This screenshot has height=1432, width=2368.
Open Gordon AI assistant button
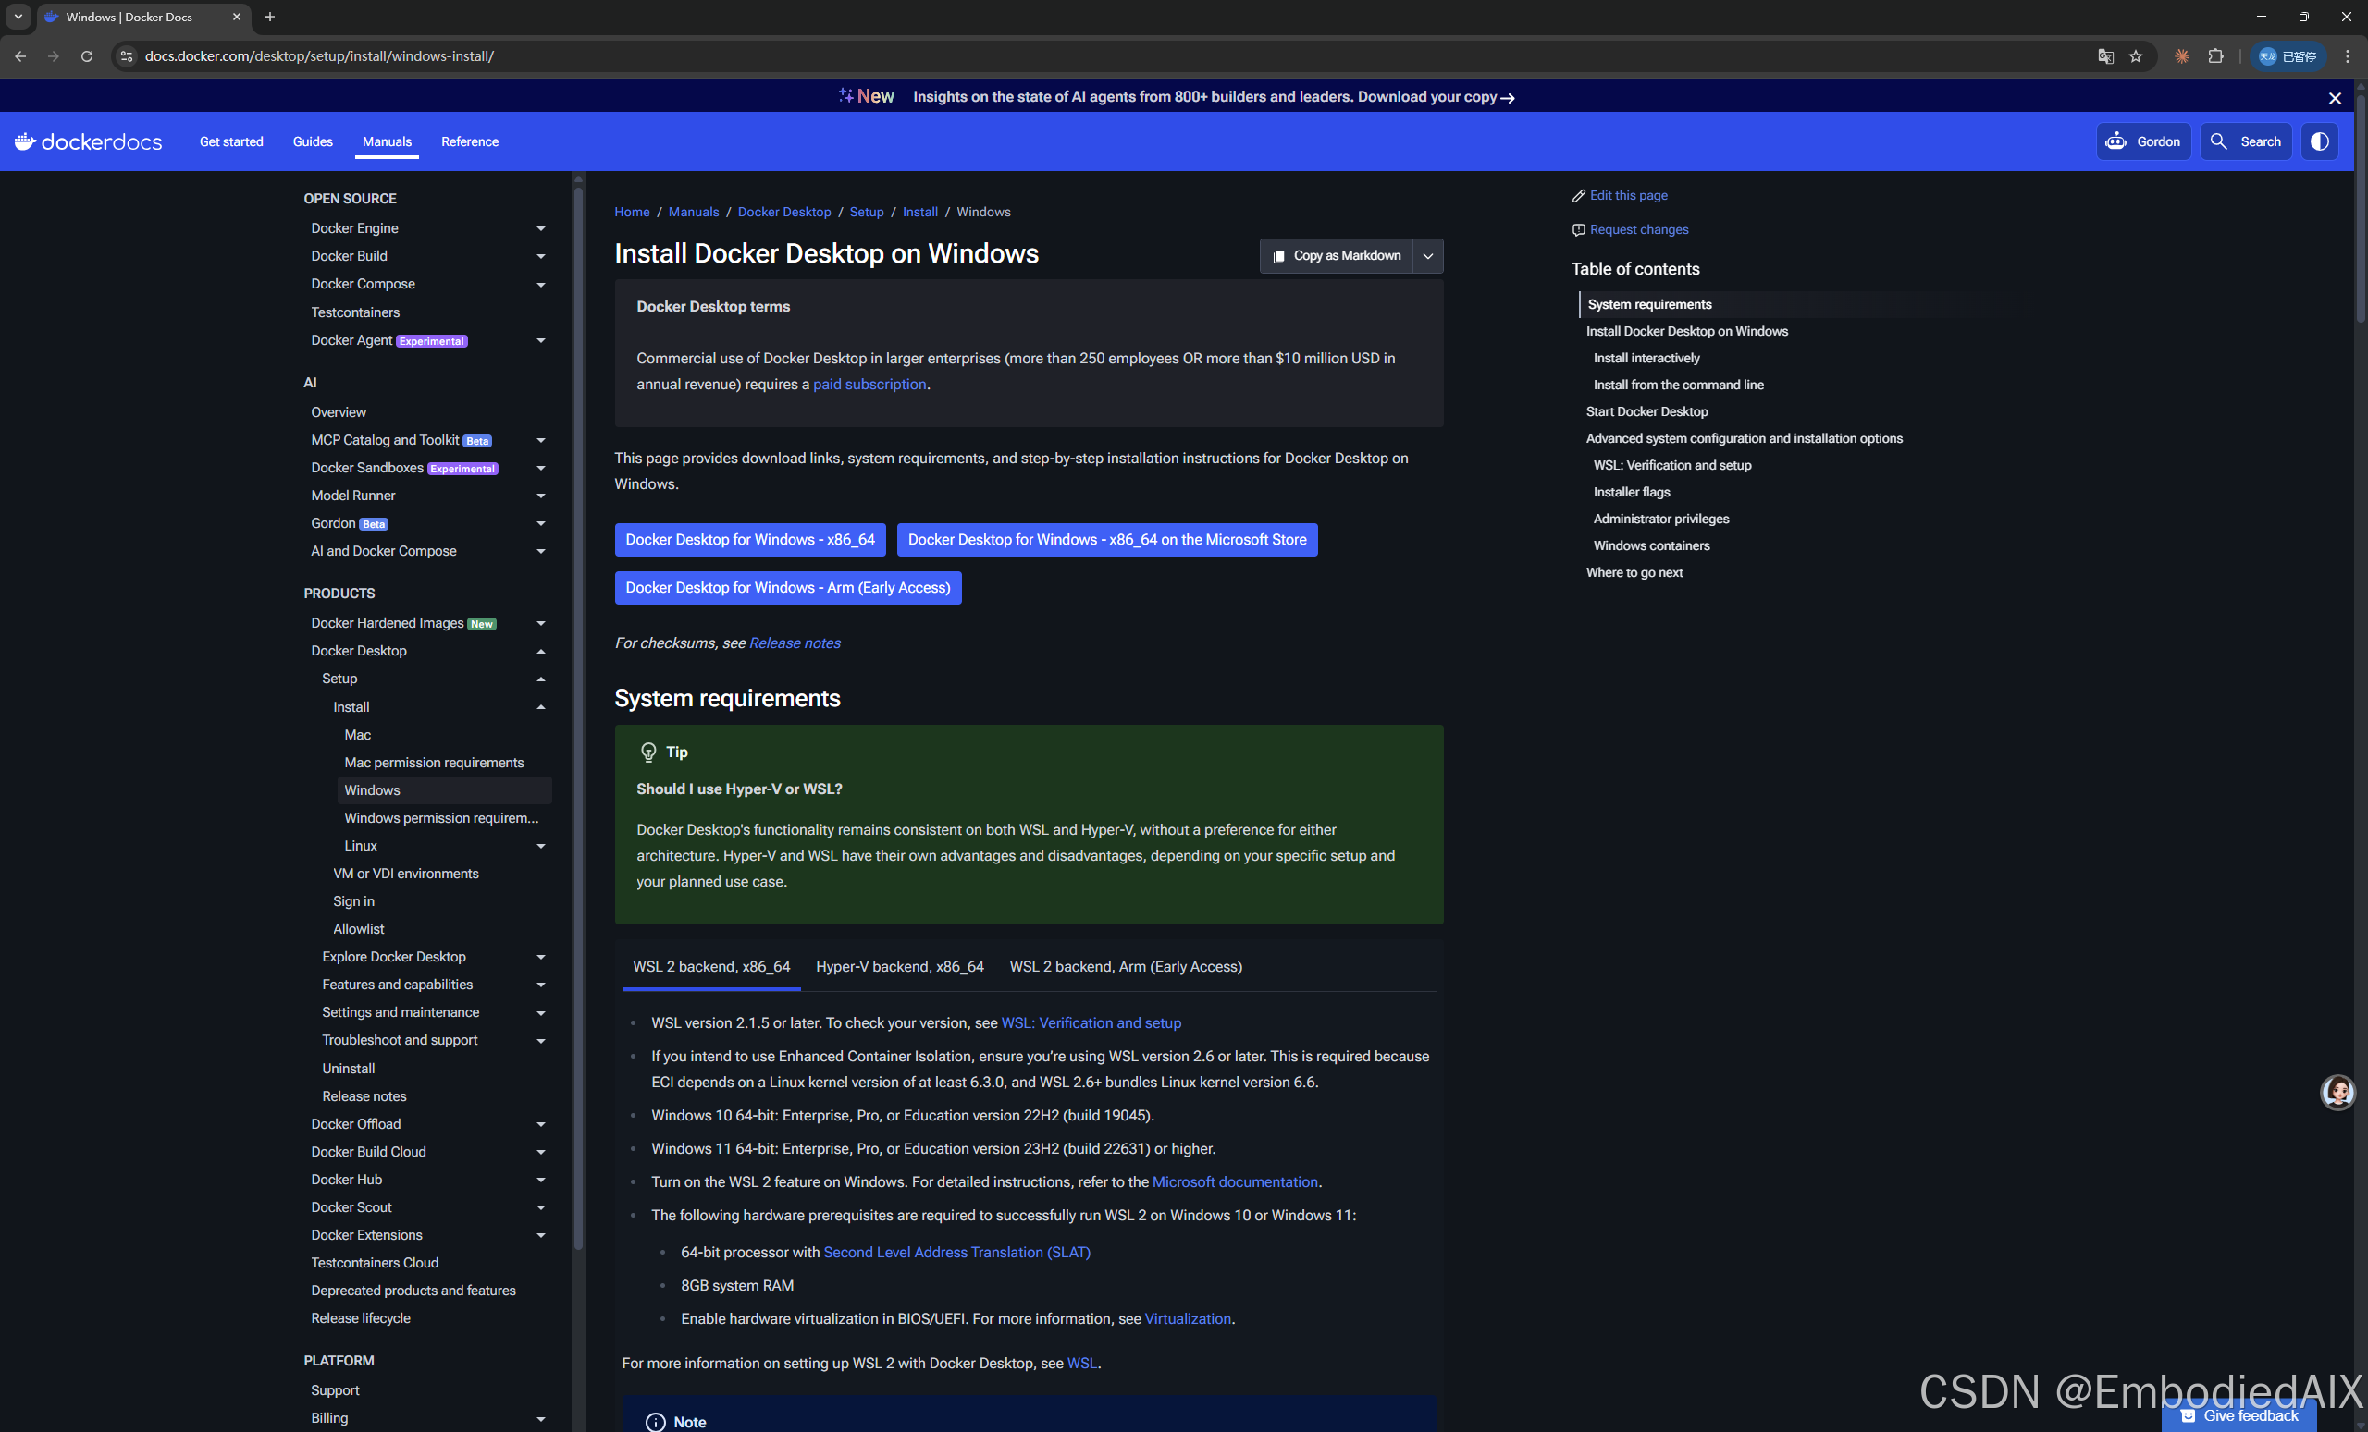pyautogui.click(x=2142, y=141)
